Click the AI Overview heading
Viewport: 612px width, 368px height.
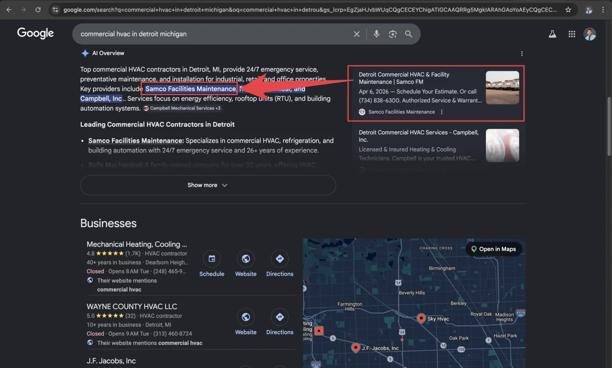pyautogui.click(x=108, y=53)
